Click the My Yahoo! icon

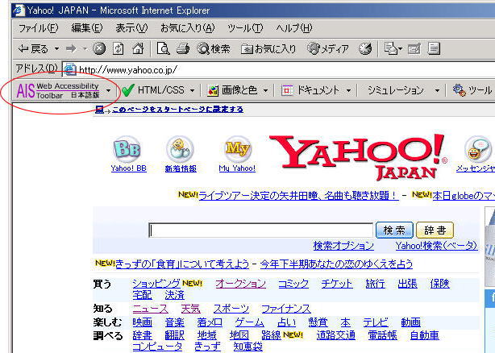[x=237, y=149]
